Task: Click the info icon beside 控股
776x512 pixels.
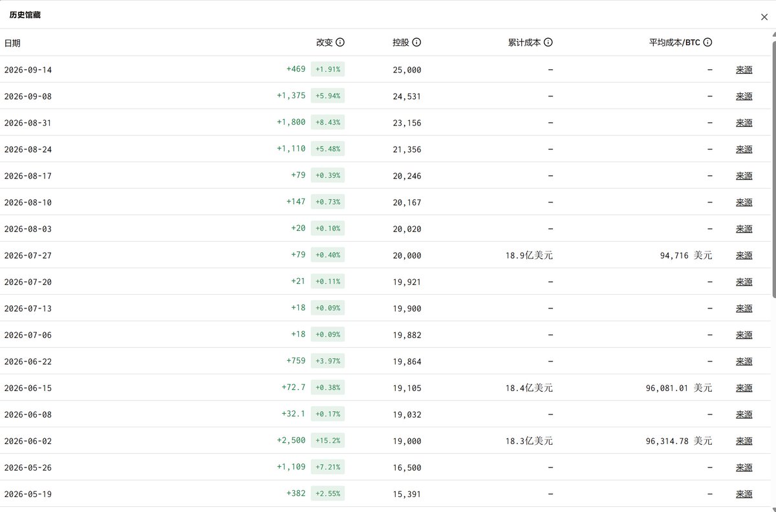Action: click(x=416, y=43)
